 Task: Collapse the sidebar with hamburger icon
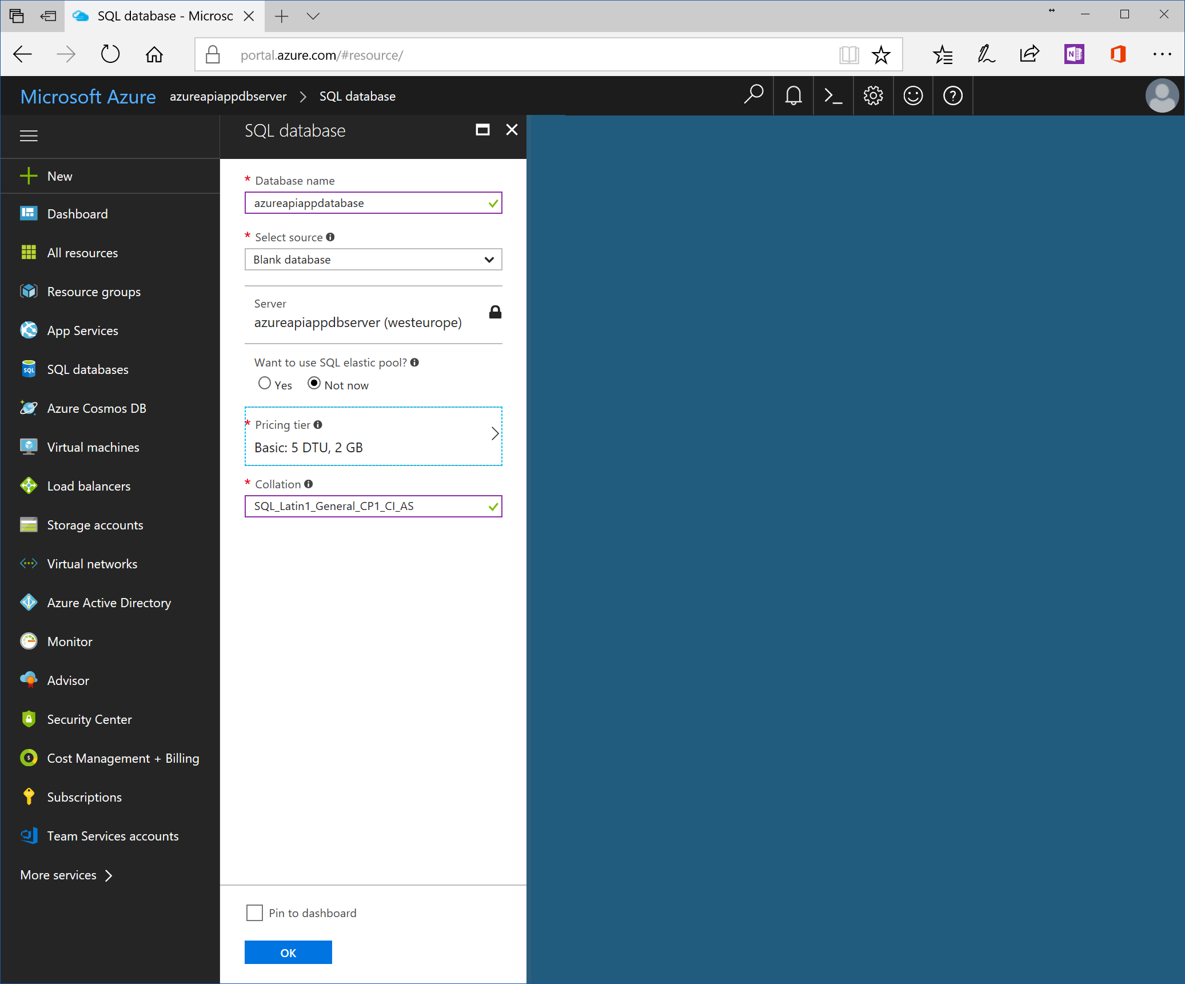[29, 136]
